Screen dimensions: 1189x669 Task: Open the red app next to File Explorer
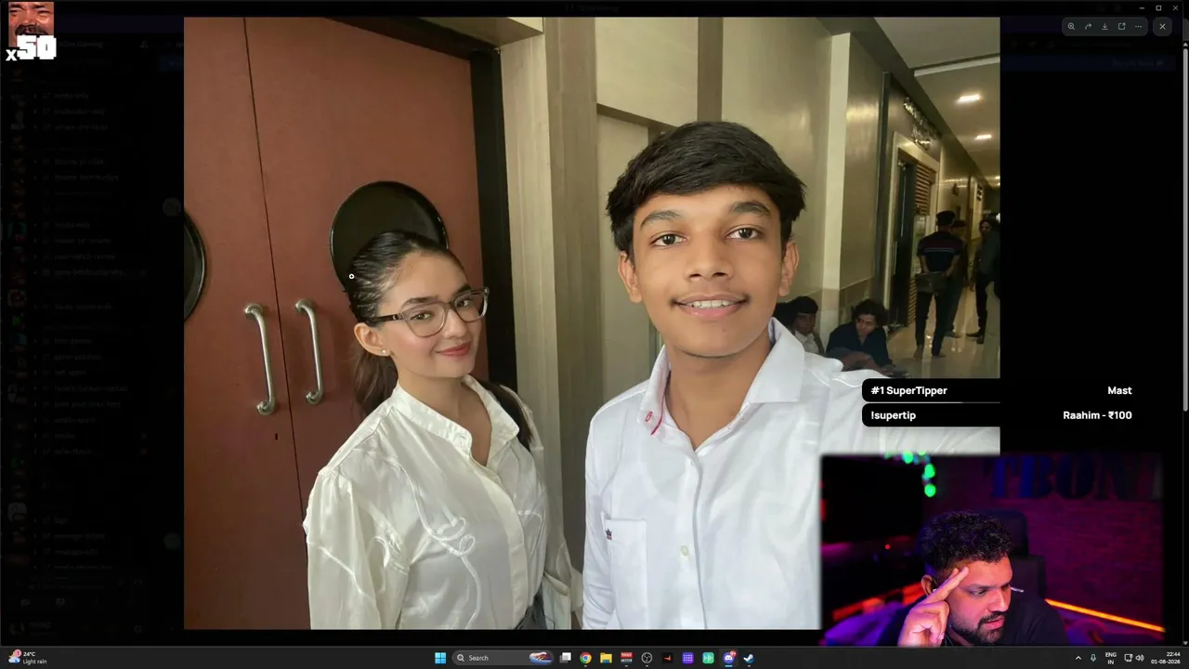pos(626,658)
